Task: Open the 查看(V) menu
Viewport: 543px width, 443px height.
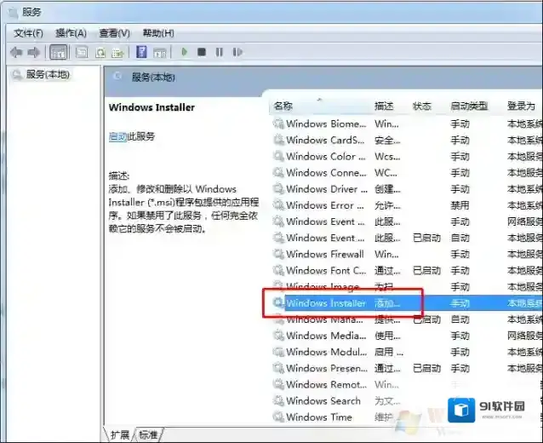Action: coord(114,33)
